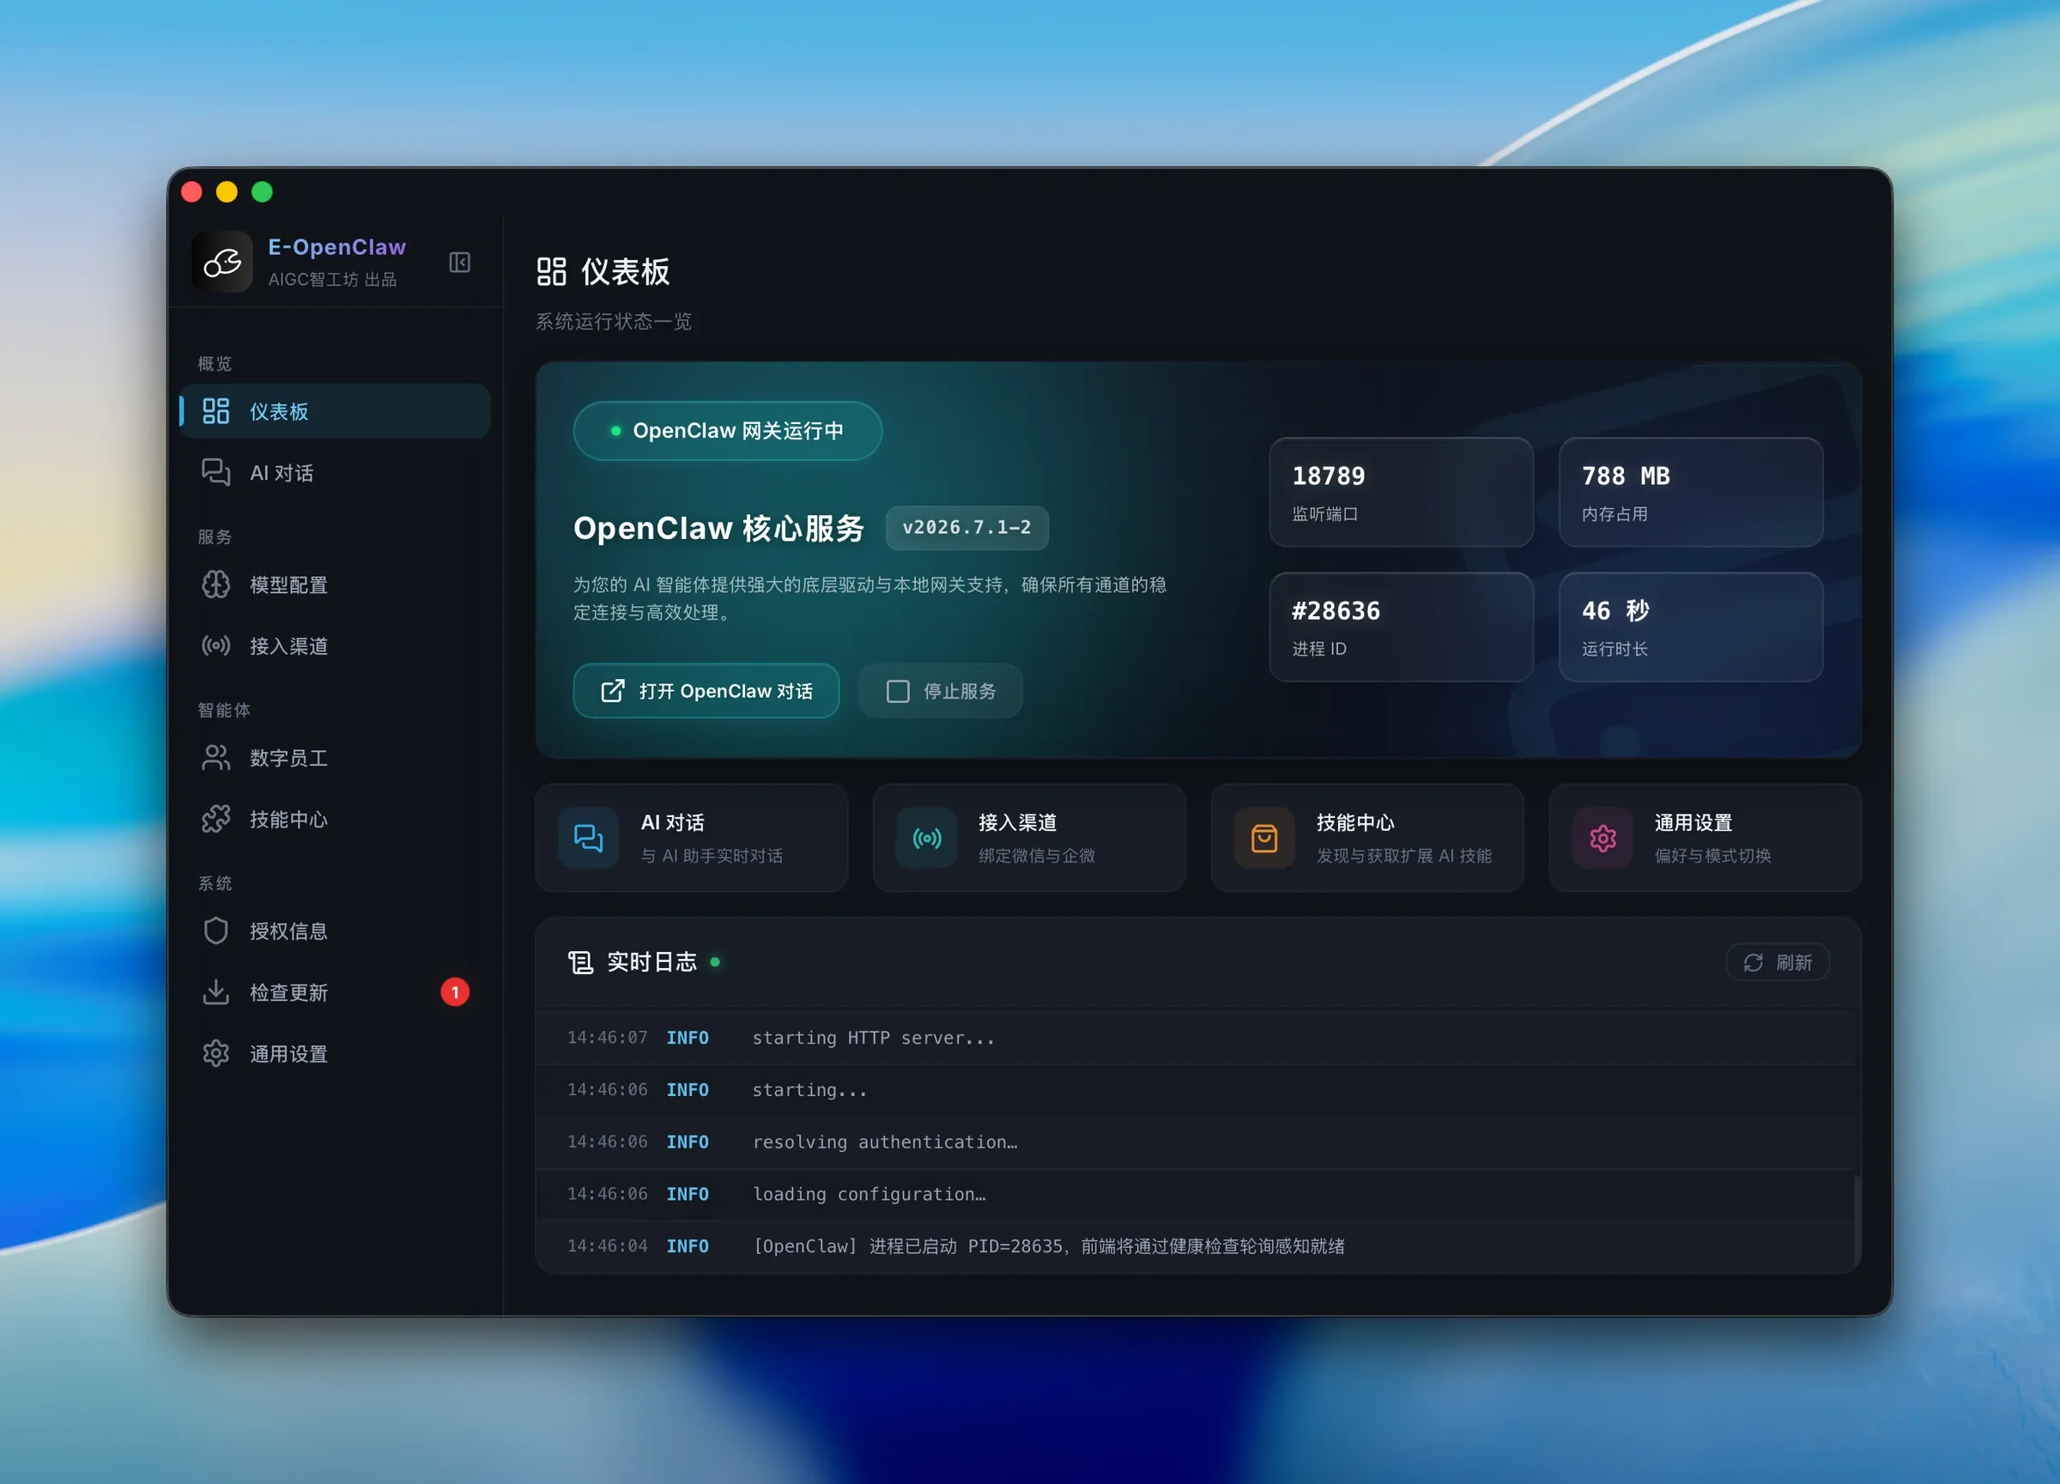Open the 接入渠道 quick card
The width and height of the screenshot is (2060, 1484).
pyautogui.click(x=1029, y=838)
